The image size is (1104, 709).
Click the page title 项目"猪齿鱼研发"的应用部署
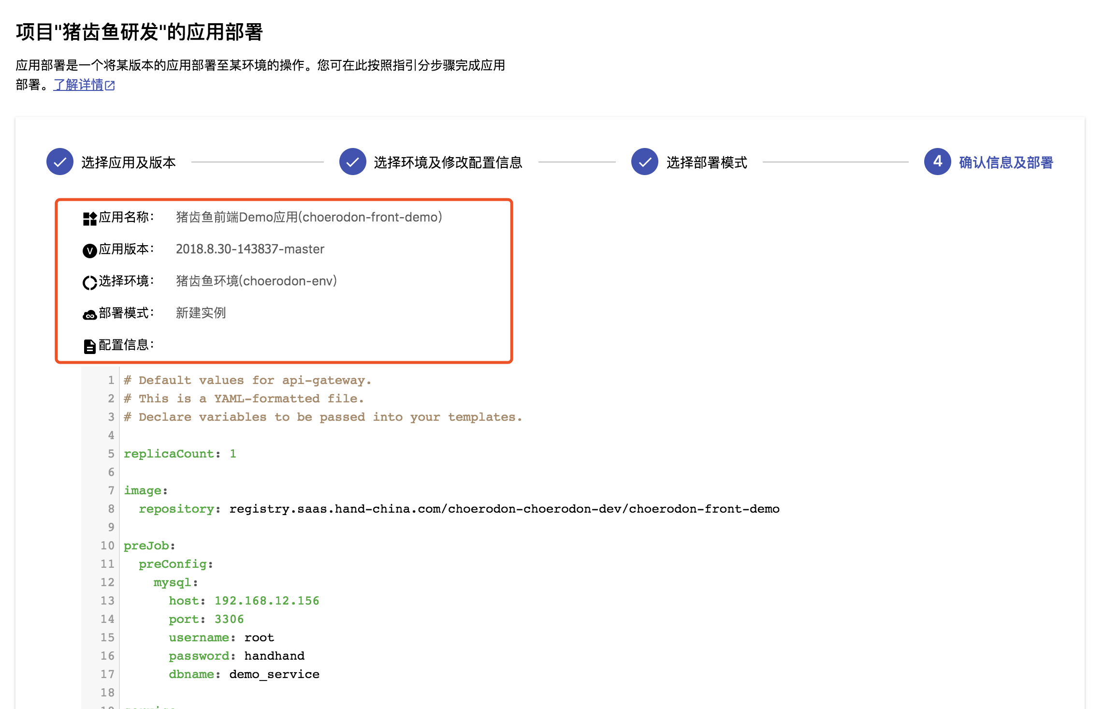[139, 32]
